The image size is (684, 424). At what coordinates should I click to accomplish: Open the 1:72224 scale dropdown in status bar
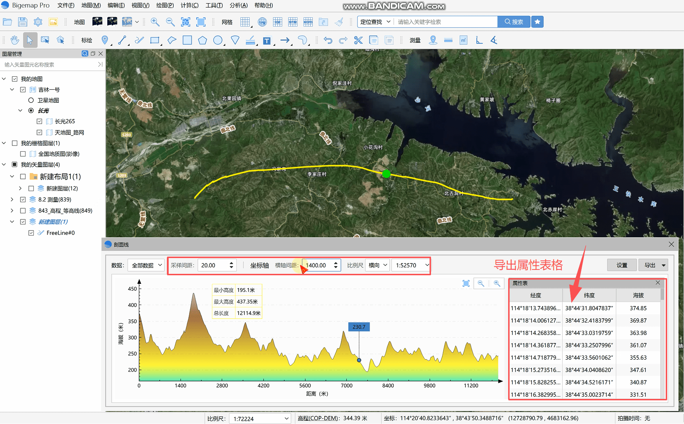pos(260,419)
